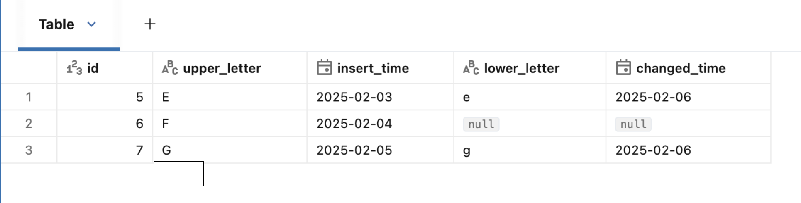This screenshot has height=203, width=801.
Task: Add a new visualization with the plus icon
Action: point(150,24)
